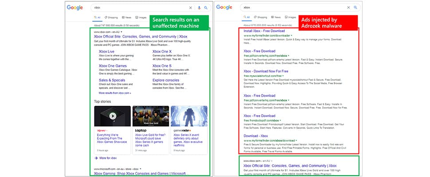Switch to the Shopping tab on the unaffected results page

pos(111,18)
